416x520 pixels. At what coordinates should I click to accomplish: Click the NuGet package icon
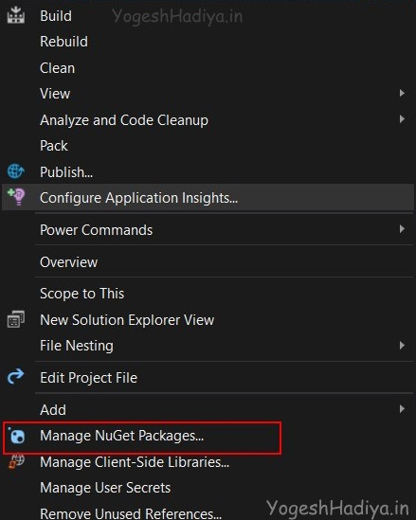coord(17,436)
